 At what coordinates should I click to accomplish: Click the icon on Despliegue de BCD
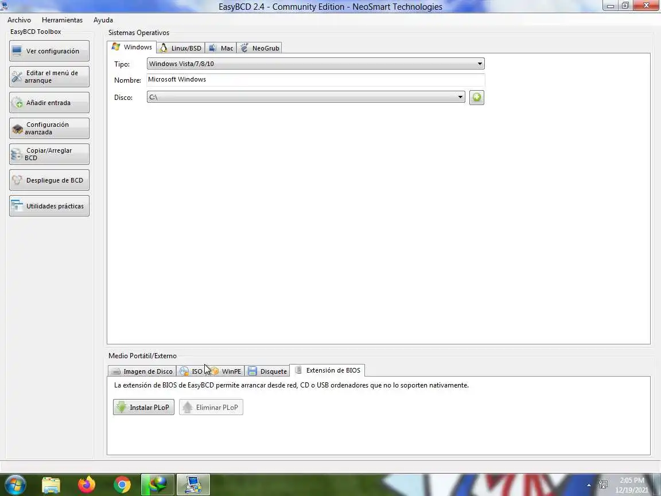pos(17,180)
